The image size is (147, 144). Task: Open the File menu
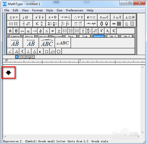pyautogui.click(x=7, y=10)
